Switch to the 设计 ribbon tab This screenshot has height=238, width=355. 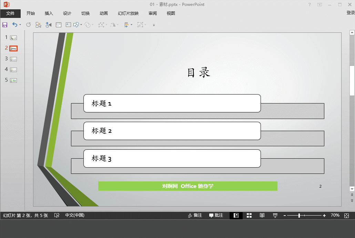[x=67, y=13]
